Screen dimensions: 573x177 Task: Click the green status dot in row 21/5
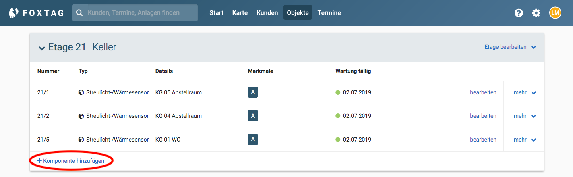coord(338,140)
